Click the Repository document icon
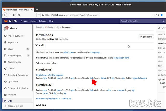166x111 pixels. pos(5,42)
